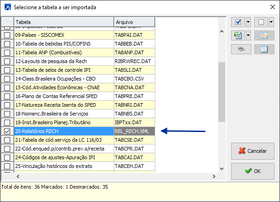Confirm with the OK button
Image resolution: width=280 pixels, height=202 pixels.
253,171
